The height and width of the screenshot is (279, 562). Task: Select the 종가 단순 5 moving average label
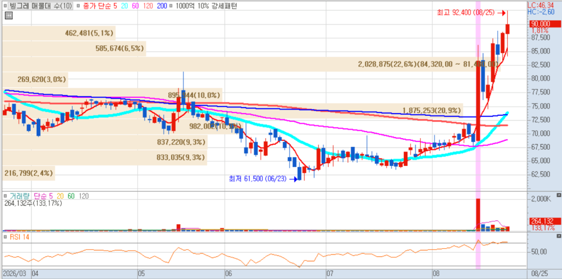click(99, 6)
